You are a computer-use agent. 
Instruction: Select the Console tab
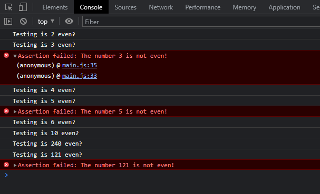coord(91,7)
